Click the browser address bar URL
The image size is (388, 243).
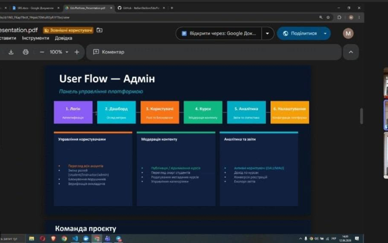[34, 17]
